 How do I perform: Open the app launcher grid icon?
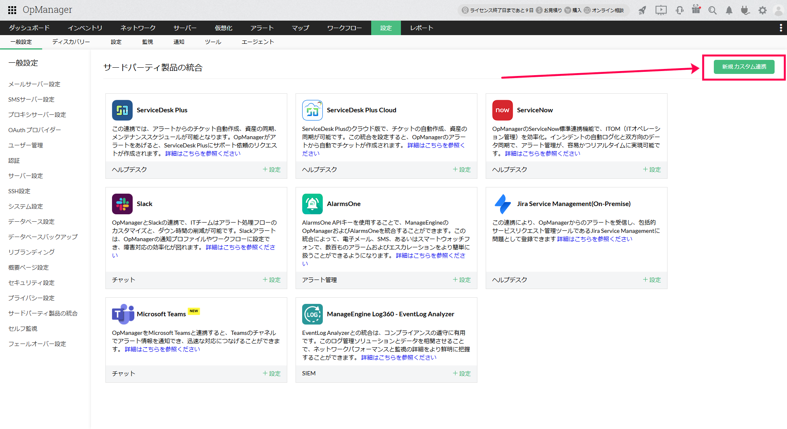pos(12,10)
